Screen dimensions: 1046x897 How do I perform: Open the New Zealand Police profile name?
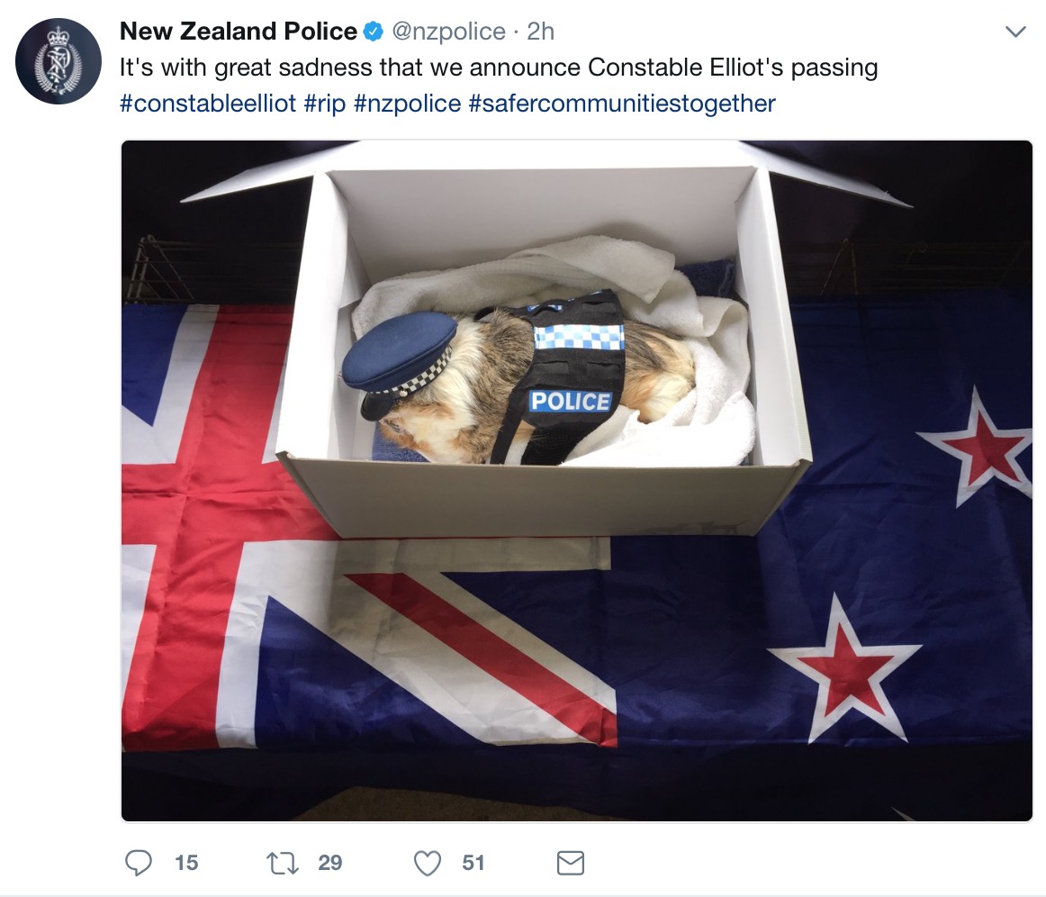click(239, 32)
